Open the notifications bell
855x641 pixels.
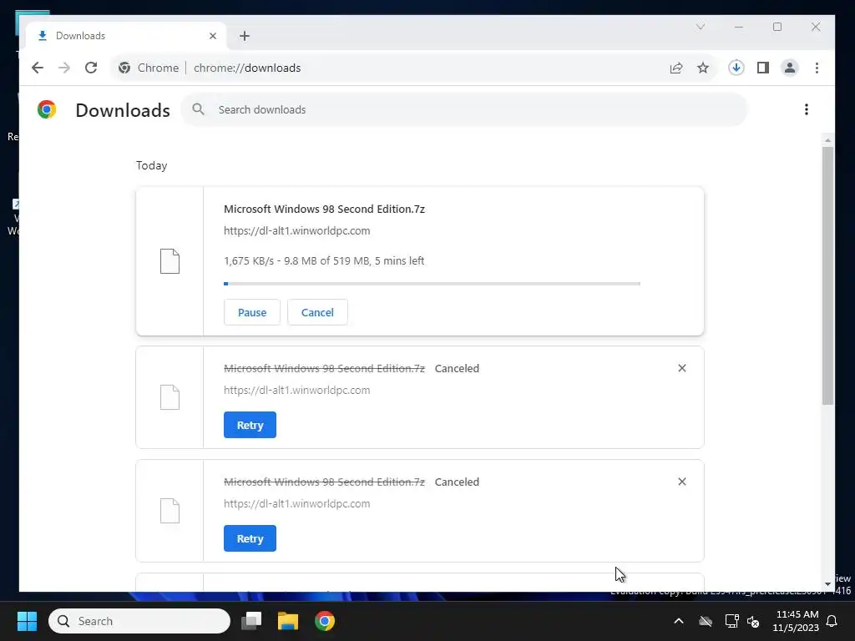[832, 621]
